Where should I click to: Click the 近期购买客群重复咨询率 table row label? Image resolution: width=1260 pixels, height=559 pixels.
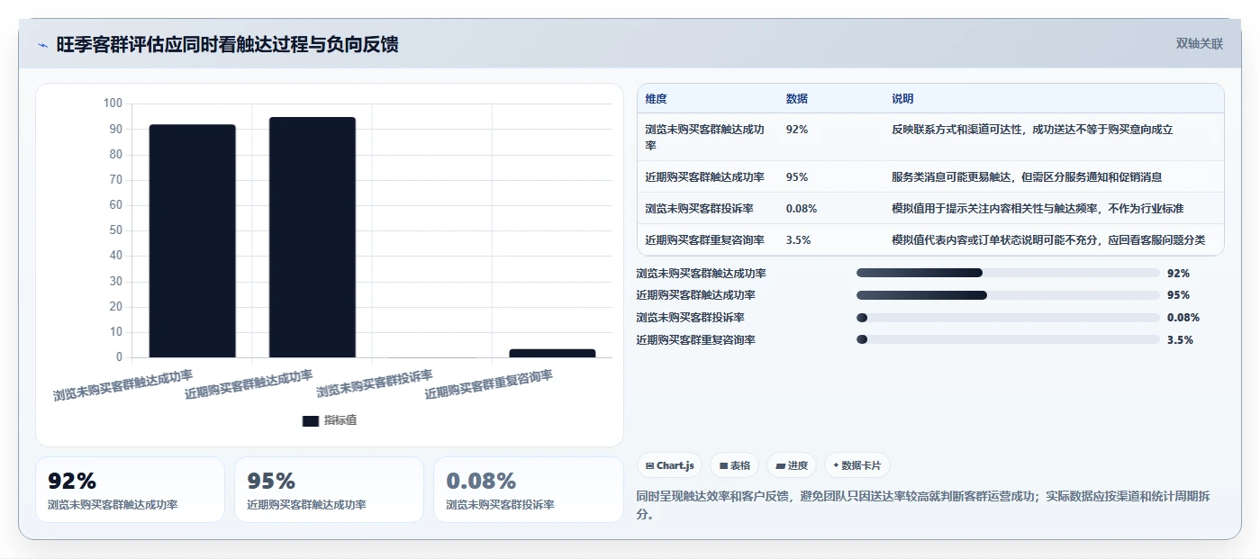pyautogui.click(x=705, y=240)
